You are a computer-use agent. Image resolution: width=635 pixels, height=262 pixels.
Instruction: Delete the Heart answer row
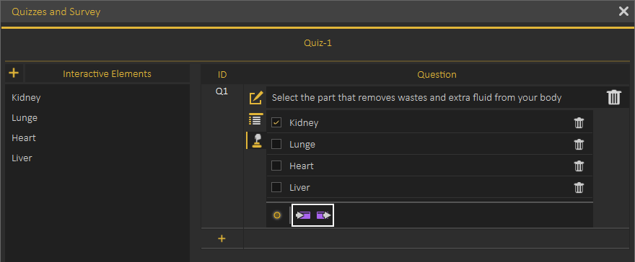tap(579, 166)
